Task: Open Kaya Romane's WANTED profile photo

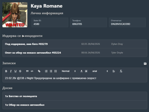Action: [x=15, y=15]
